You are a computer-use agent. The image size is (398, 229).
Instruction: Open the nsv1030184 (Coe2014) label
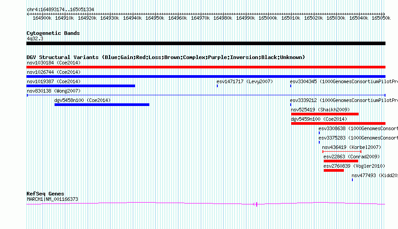[54, 63]
